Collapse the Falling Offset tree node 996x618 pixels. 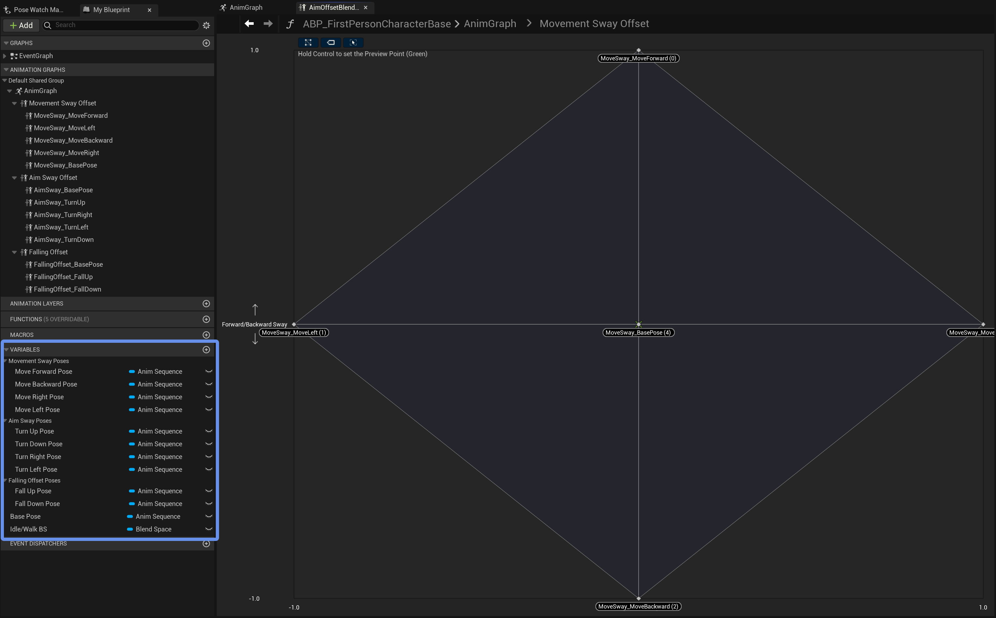[15, 252]
